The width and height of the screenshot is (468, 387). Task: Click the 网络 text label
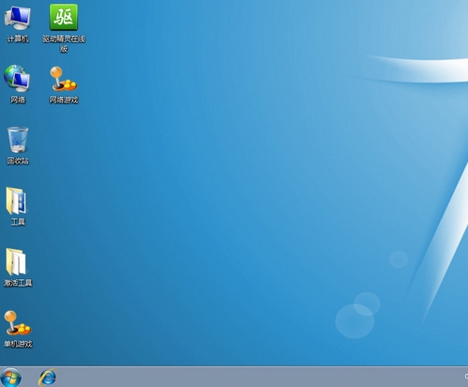[18, 100]
